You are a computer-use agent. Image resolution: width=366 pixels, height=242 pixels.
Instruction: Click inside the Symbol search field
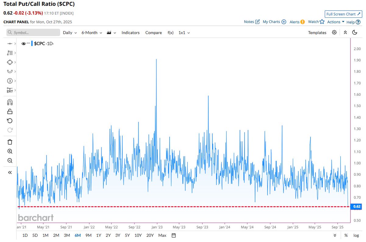point(33,32)
